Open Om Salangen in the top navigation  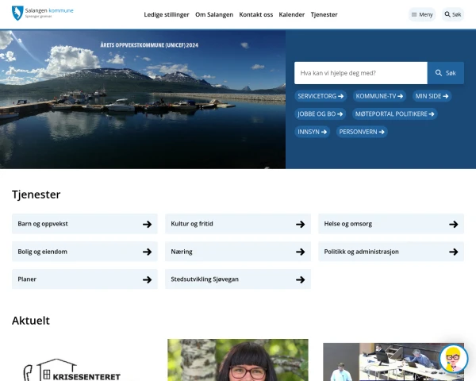[214, 14]
